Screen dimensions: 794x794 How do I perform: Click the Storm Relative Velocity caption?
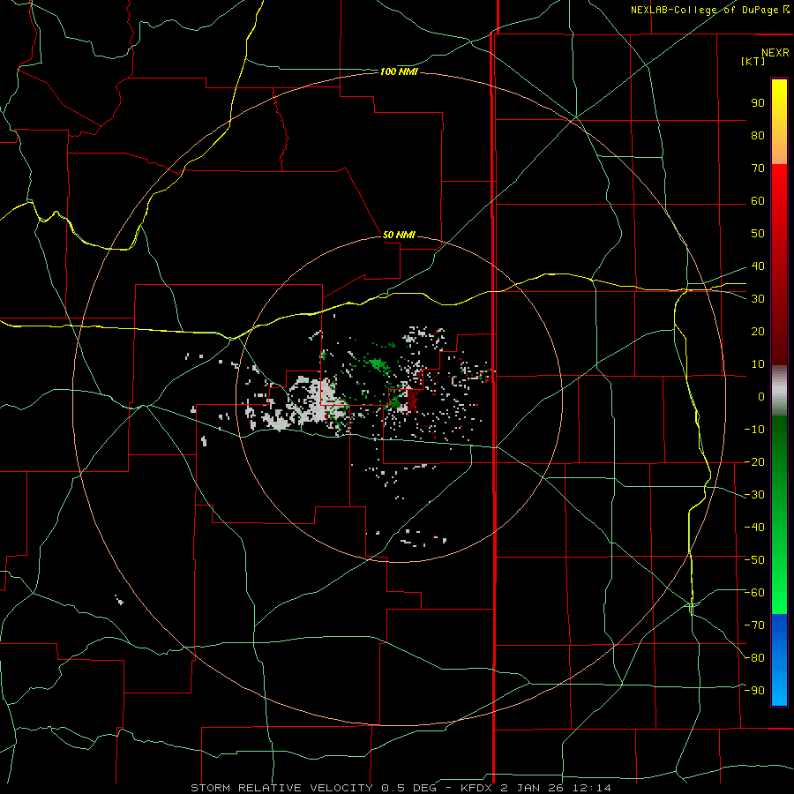(x=401, y=788)
